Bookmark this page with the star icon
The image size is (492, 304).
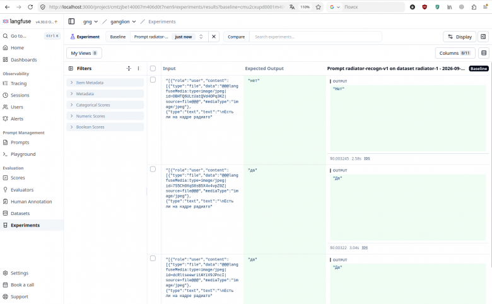click(318, 7)
